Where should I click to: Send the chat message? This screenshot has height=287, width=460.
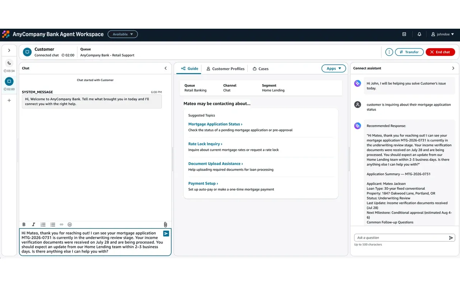coord(166,233)
